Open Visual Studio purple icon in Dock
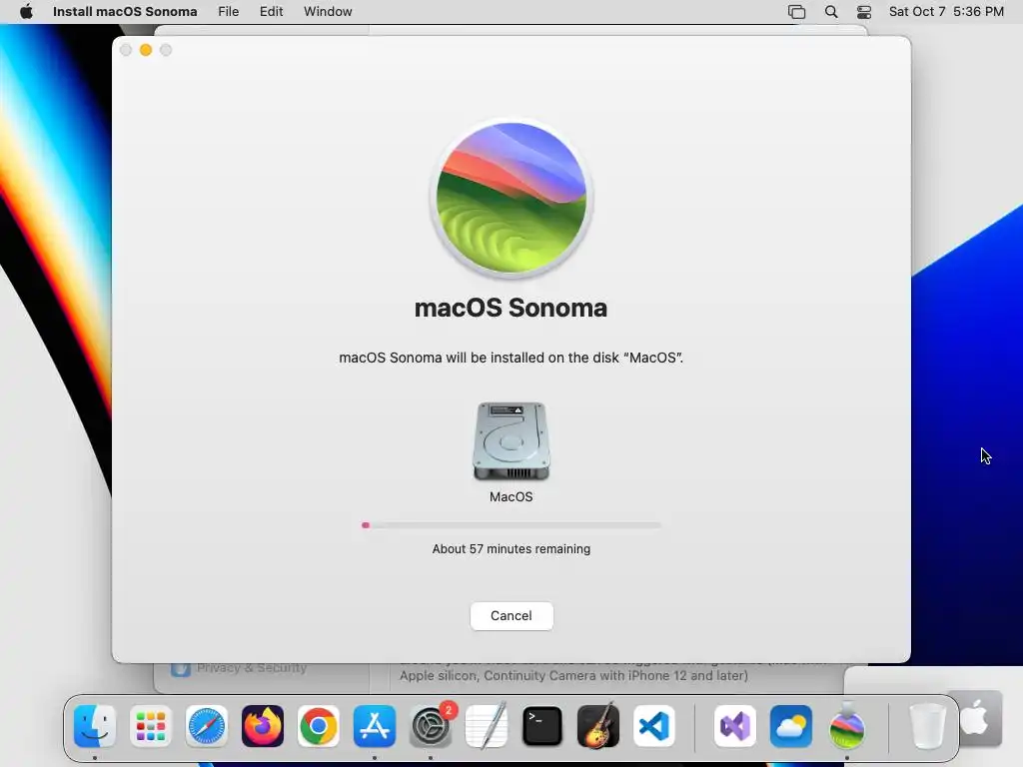The width and height of the screenshot is (1023, 767). pyautogui.click(x=735, y=726)
